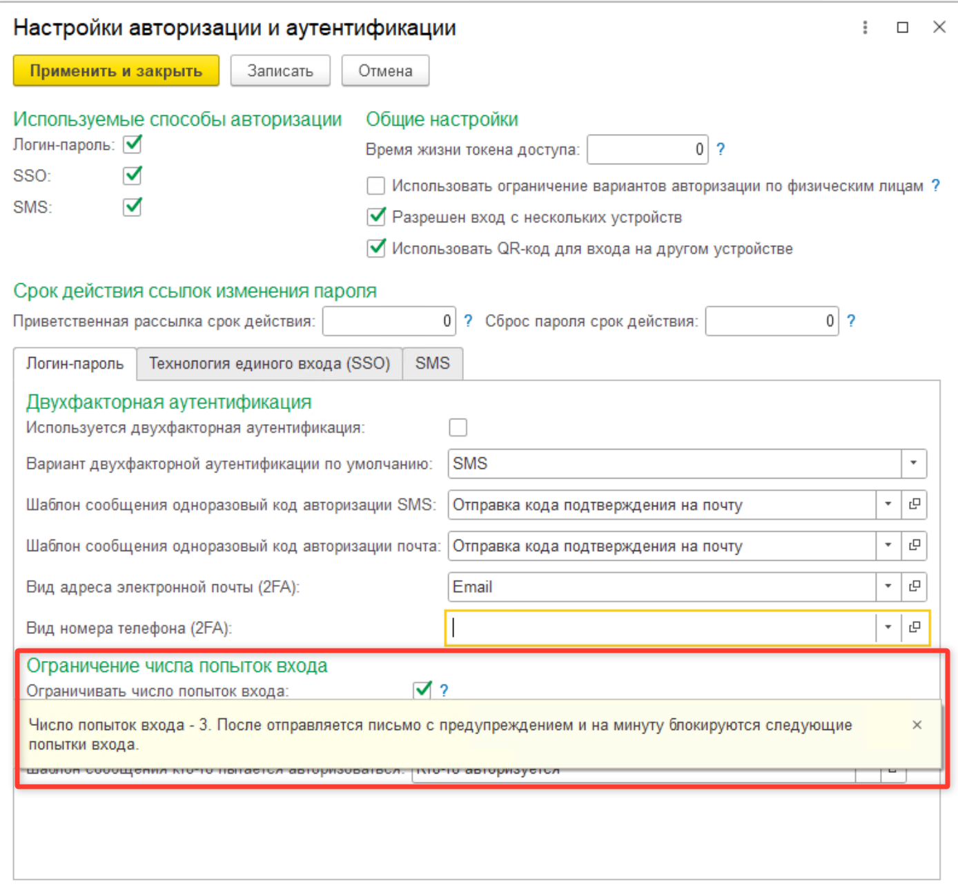The width and height of the screenshot is (958, 891).
Task: Enable two-factor authentication checkbox
Action: [458, 428]
